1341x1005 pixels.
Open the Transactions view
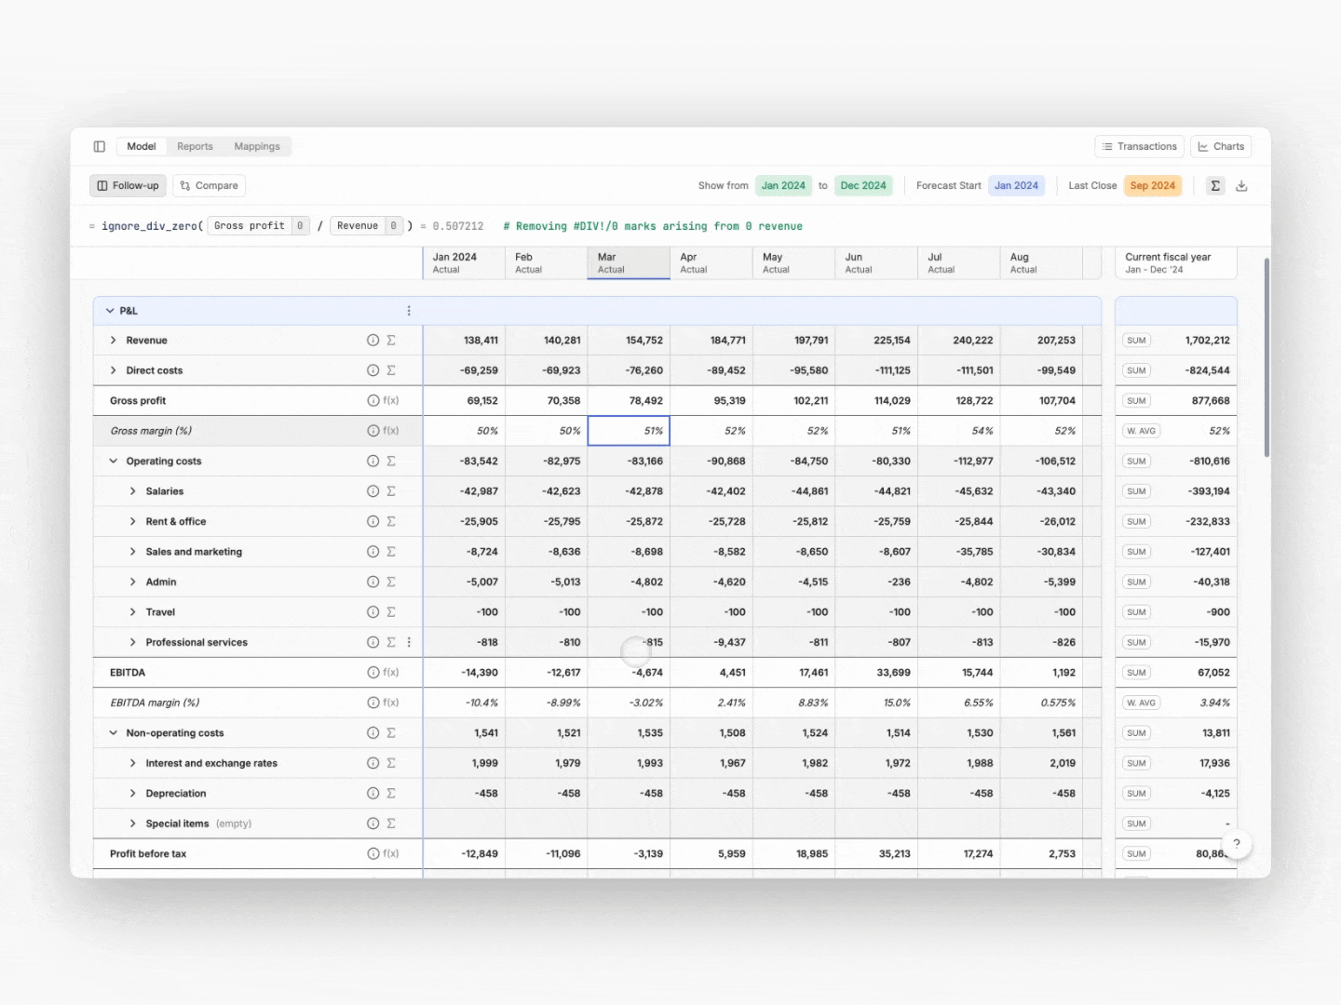[1140, 146]
